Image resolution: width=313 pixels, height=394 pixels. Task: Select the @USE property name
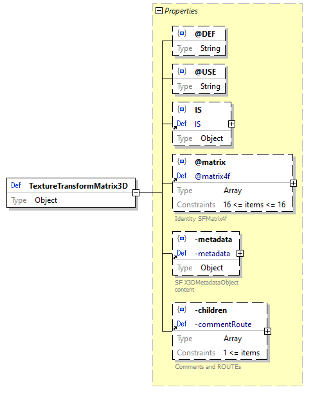pyautogui.click(x=206, y=72)
